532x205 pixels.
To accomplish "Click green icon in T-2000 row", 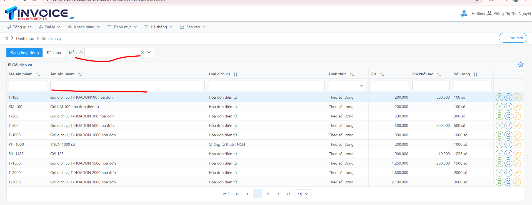I will (x=499, y=173).
